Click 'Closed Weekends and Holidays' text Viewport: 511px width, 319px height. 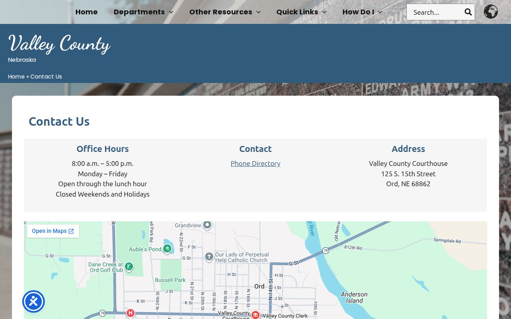(x=103, y=194)
